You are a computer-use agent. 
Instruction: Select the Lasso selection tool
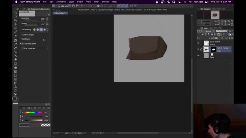pos(15,28)
